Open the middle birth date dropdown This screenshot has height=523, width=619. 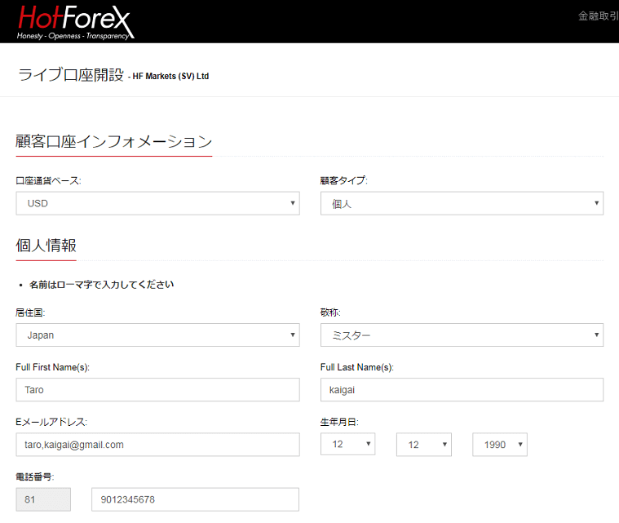424,445
